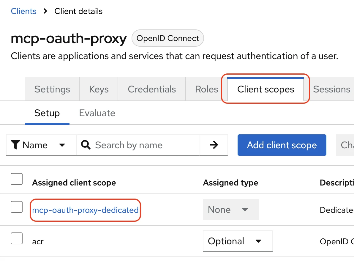Click the Add client scope button
This screenshot has height=261, width=354.
[x=282, y=145]
